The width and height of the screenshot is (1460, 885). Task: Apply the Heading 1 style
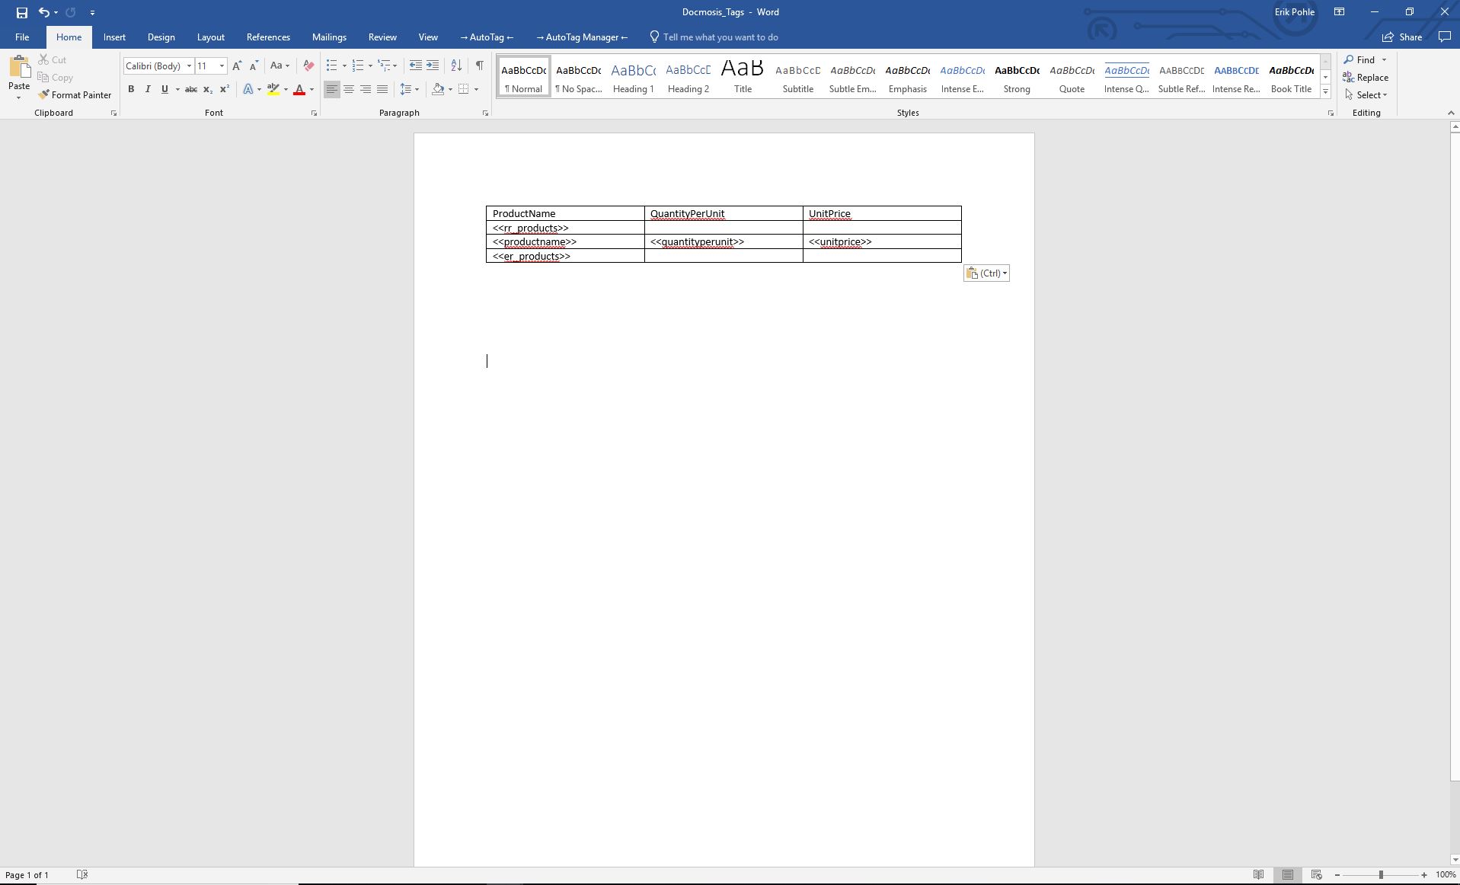[633, 77]
